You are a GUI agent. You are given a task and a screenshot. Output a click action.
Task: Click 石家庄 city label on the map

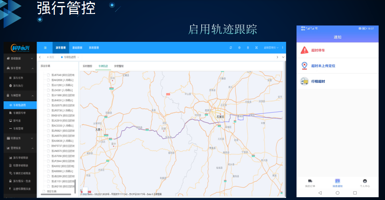[x=220, y=117]
